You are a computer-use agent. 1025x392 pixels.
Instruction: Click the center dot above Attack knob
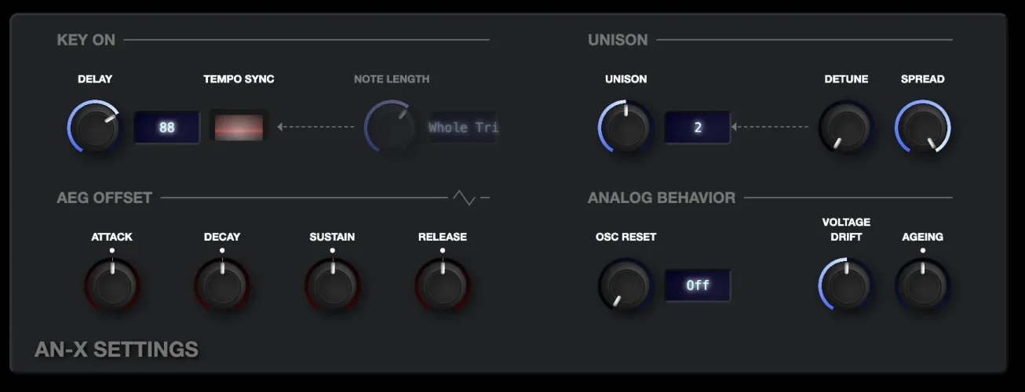coord(112,251)
